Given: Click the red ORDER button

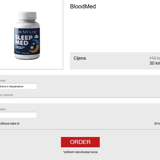Looking at the screenshot, I should [80, 142].
